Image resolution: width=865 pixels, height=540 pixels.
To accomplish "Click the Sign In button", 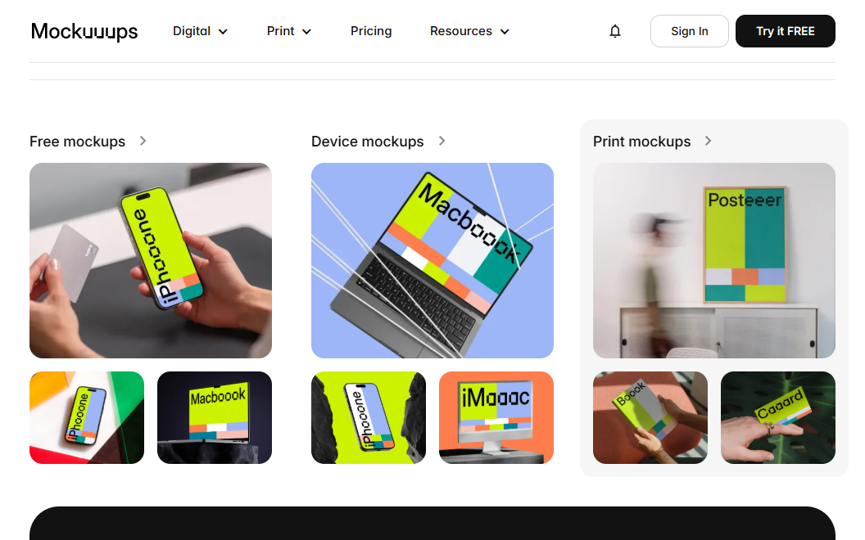I will pyautogui.click(x=690, y=31).
